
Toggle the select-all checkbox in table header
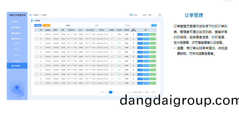[x=36, y=30]
